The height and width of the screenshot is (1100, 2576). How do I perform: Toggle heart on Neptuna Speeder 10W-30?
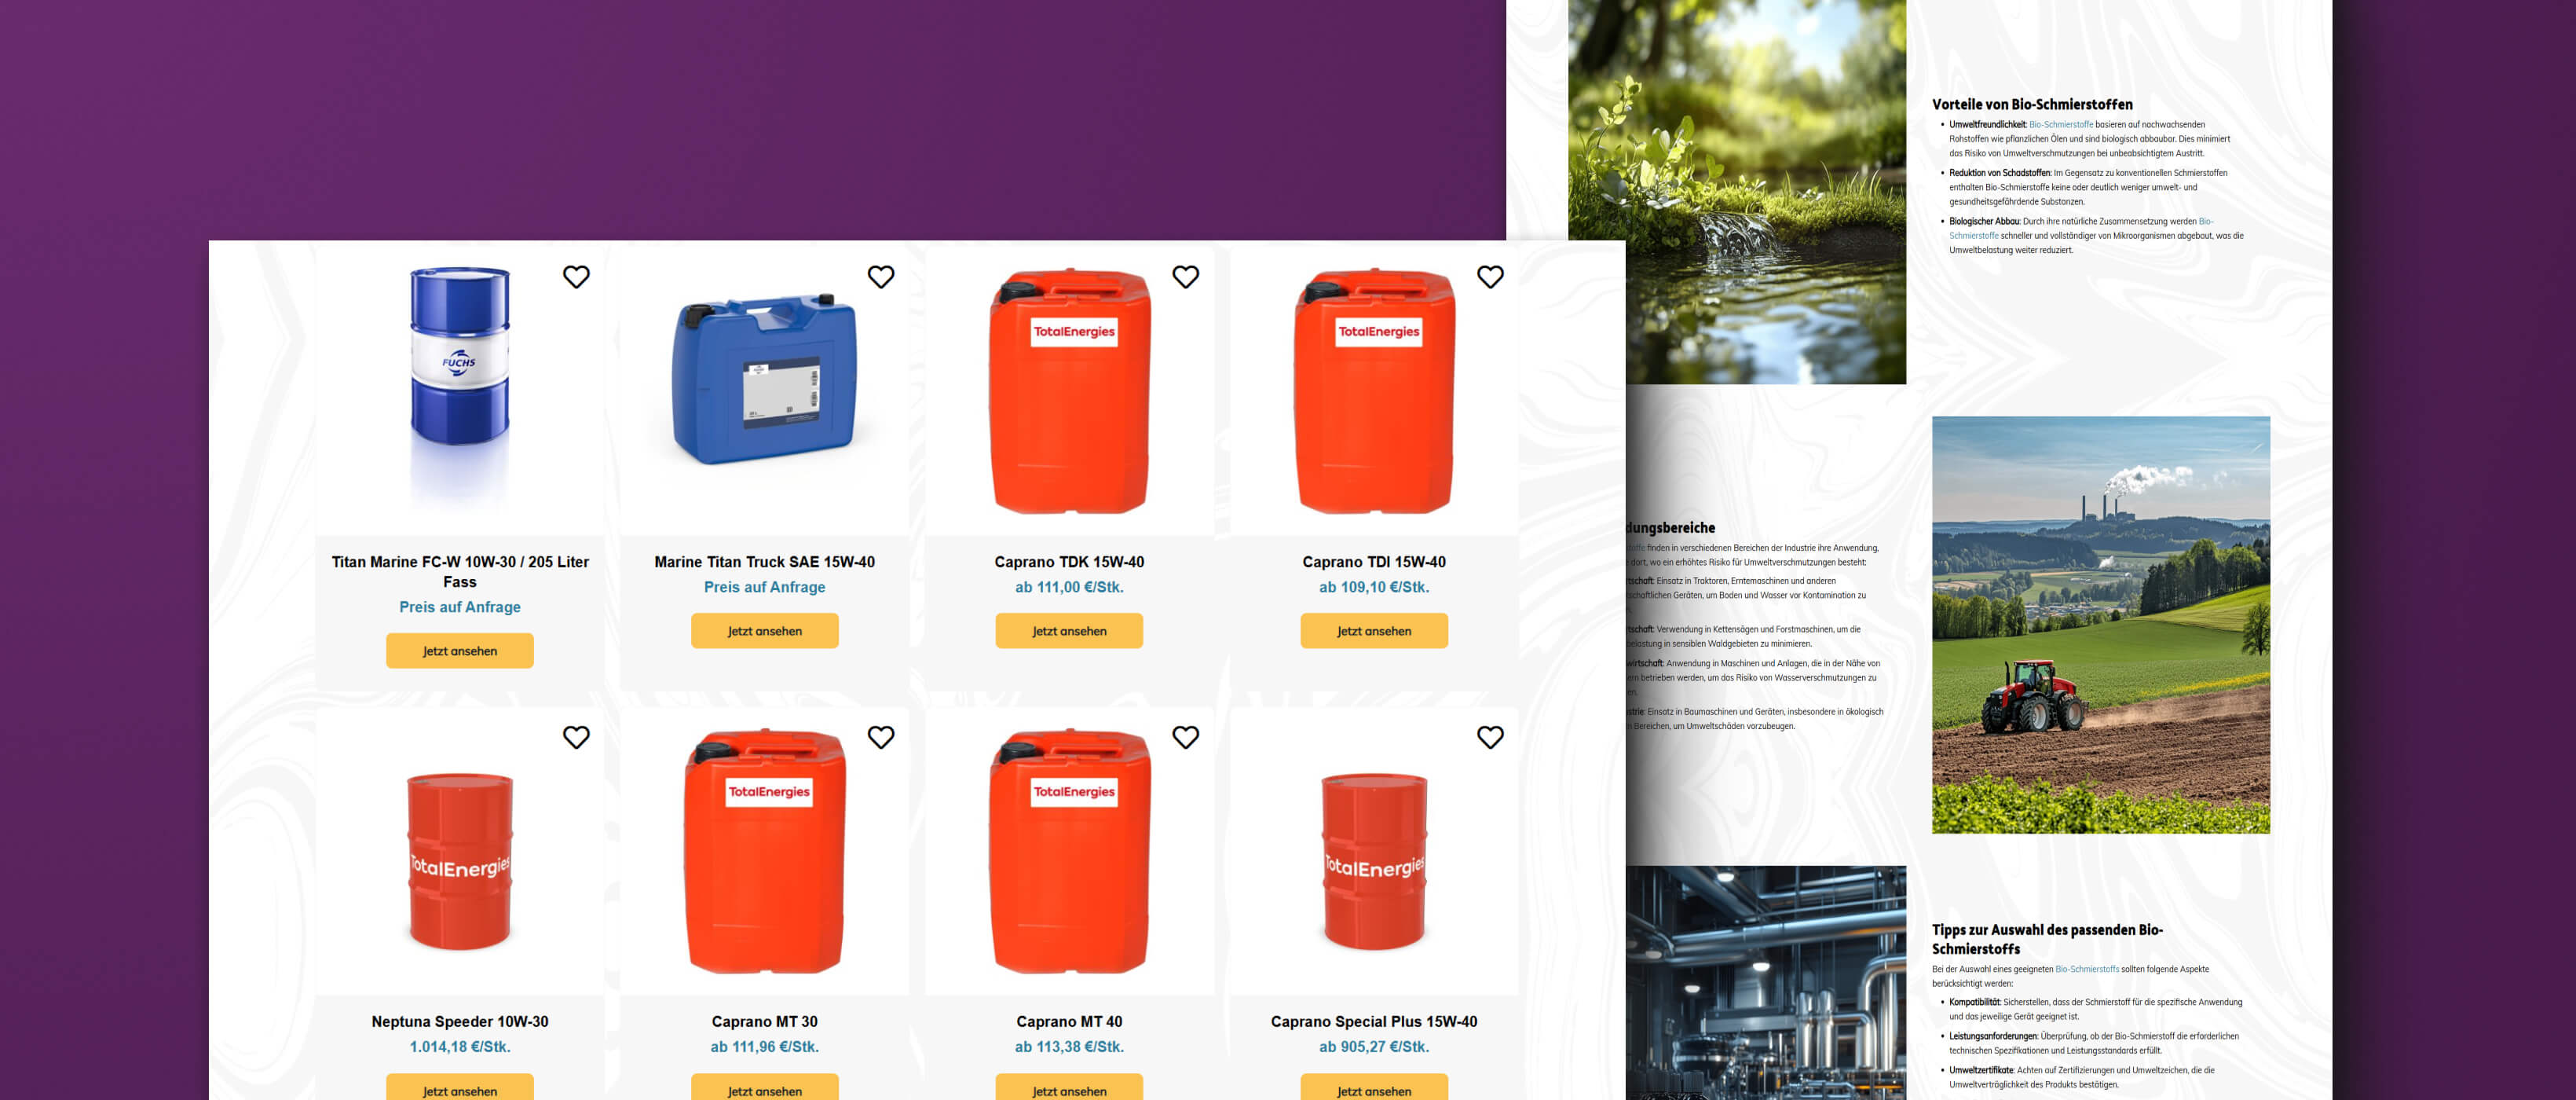tap(576, 737)
